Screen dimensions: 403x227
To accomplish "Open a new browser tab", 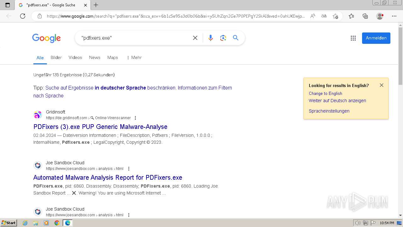I will [96, 5].
